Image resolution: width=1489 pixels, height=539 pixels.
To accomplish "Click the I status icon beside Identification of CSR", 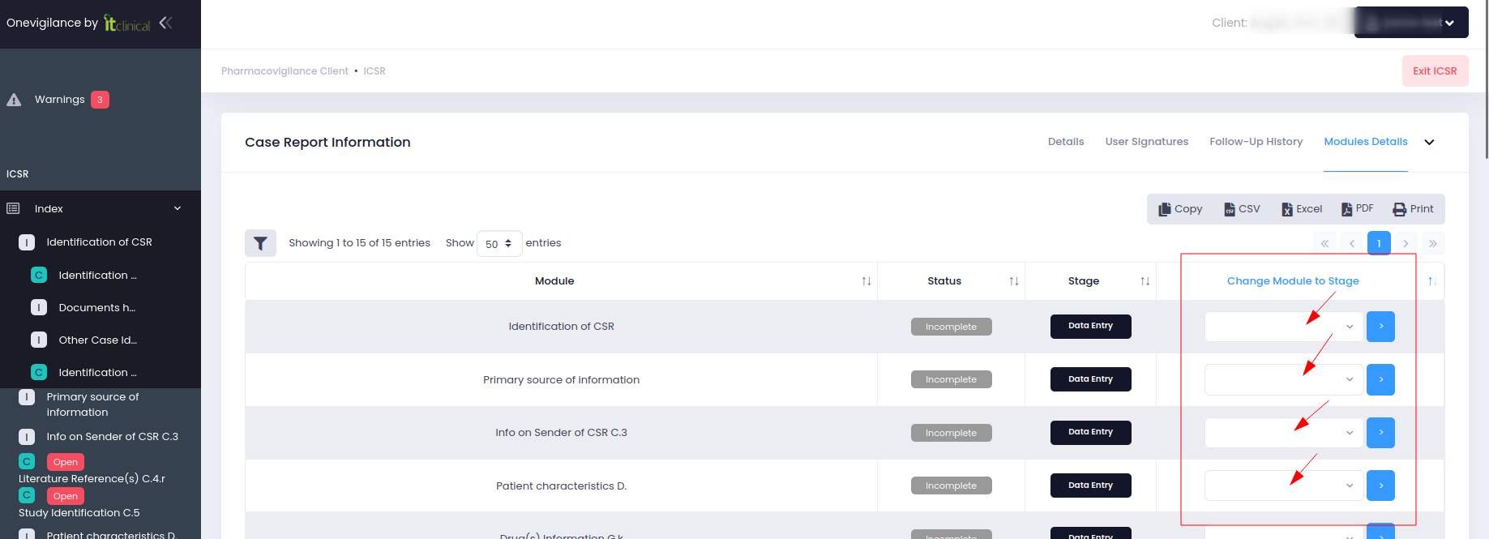I will (27, 242).
